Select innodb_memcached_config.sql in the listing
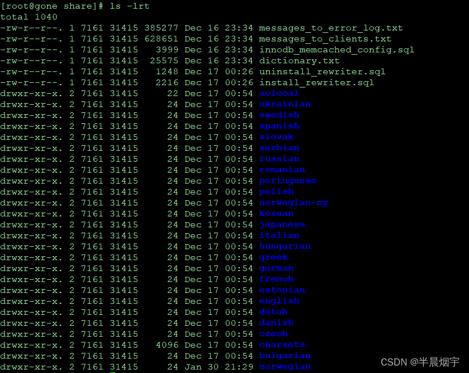 (x=337, y=50)
